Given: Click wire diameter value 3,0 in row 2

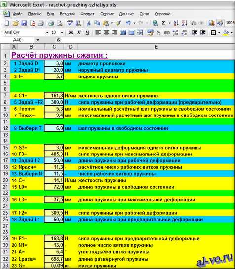Looking at the screenshot, I should [54, 63].
